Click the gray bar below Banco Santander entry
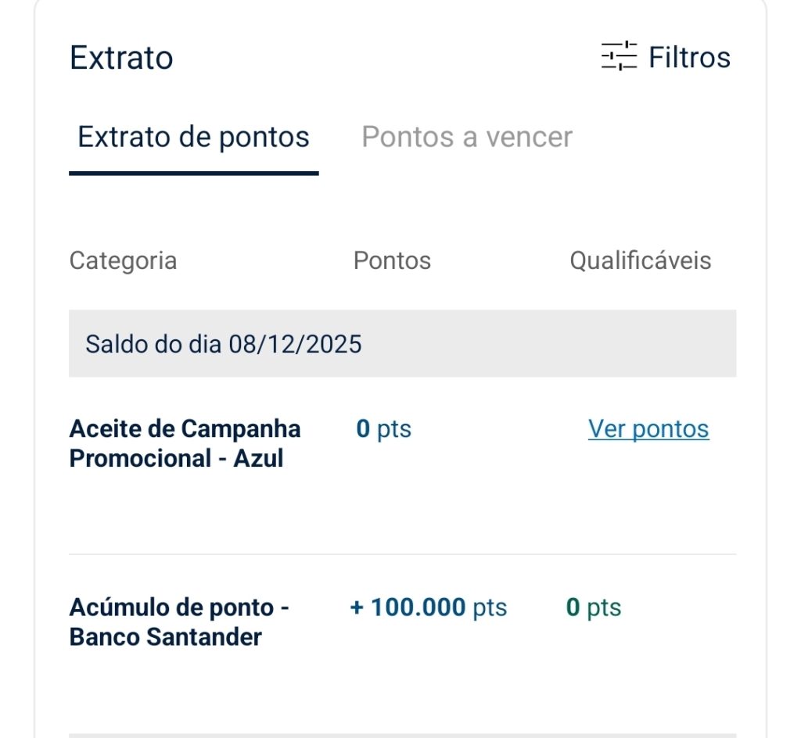This screenshot has height=738, width=801. pos(402,735)
